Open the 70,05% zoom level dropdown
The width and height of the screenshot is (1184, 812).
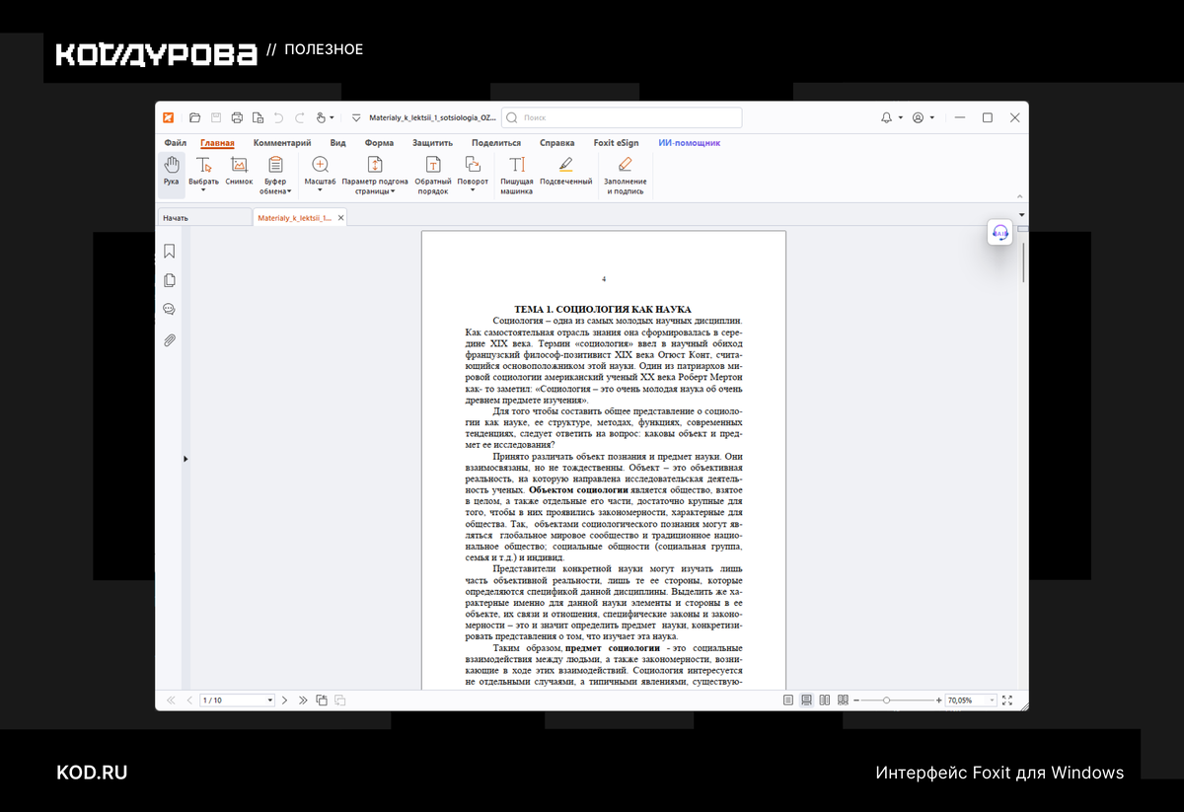pos(972,700)
